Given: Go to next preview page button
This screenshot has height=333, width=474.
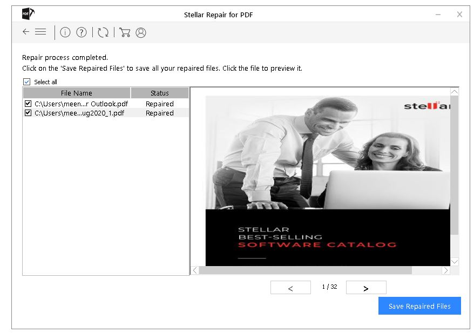Looking at the screenshot, I should pos(366,287).
